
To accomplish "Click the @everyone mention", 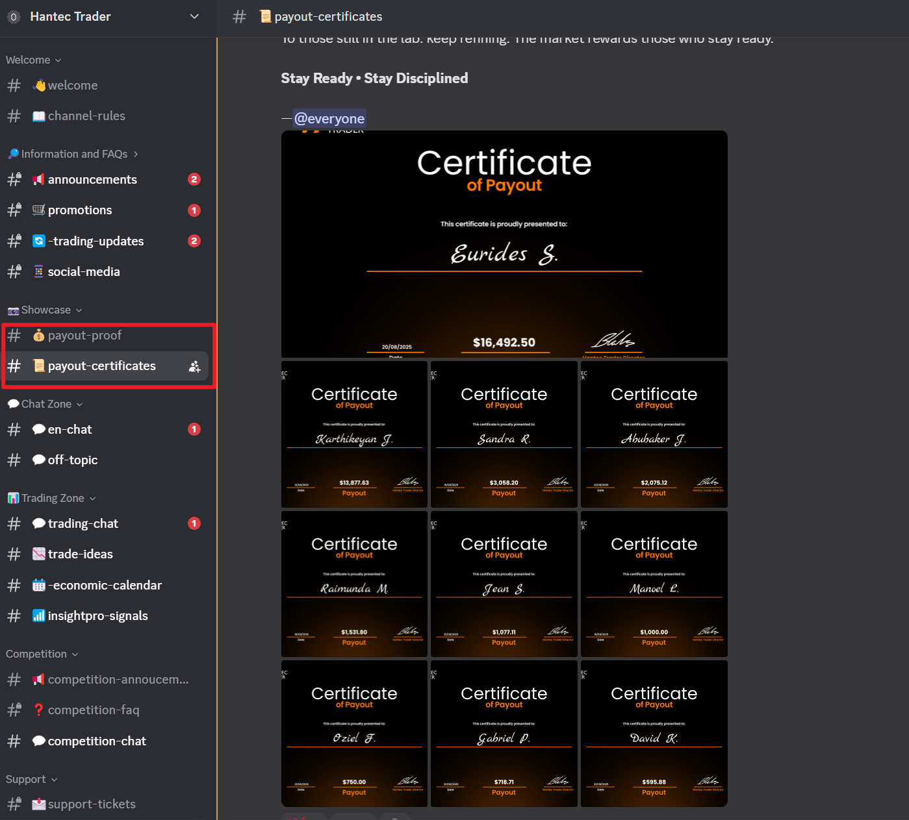I will [329, 119].
